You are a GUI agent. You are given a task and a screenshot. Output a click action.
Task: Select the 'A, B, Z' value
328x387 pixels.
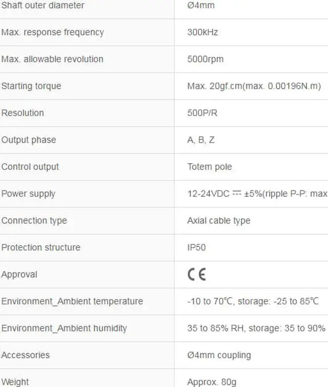coord(201,140)
